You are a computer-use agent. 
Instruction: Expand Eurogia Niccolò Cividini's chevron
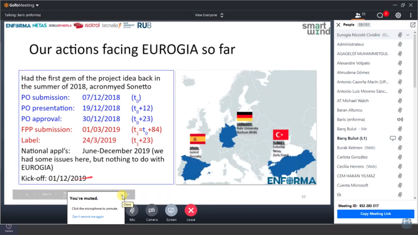click(408, 35)
